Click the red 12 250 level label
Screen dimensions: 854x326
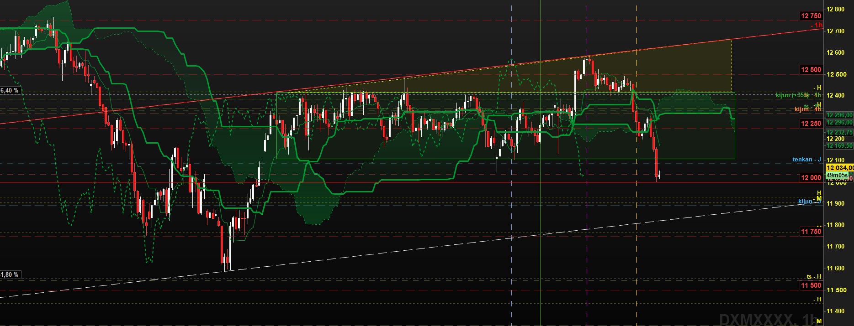(811, 124)
